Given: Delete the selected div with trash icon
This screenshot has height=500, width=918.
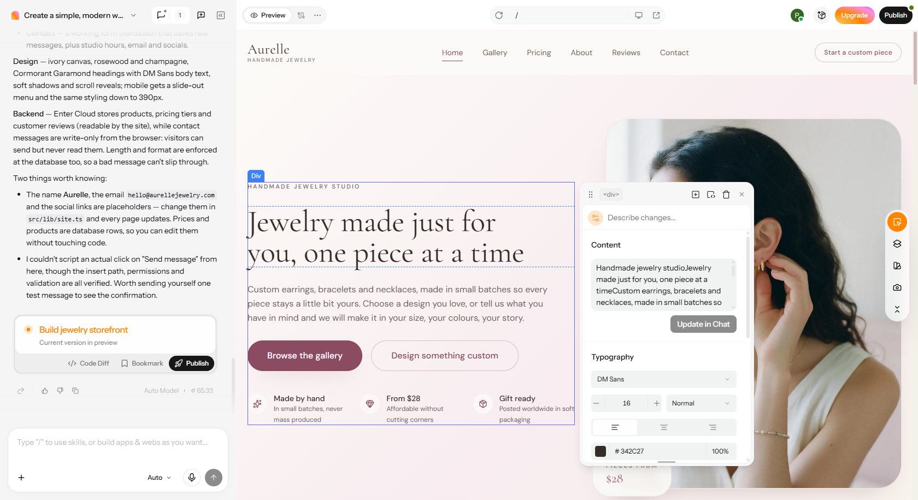Looking at the screenshot, I should point(726,195).
